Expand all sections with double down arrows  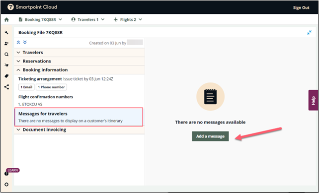coord(25,42)
